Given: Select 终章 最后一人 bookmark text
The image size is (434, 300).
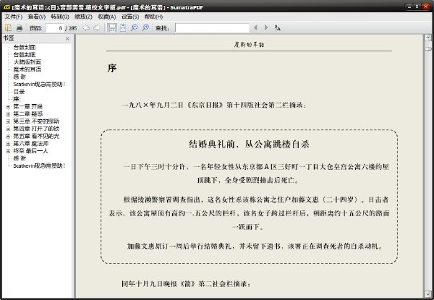Looking at the screenshot, I should click(x=30, y=151).
